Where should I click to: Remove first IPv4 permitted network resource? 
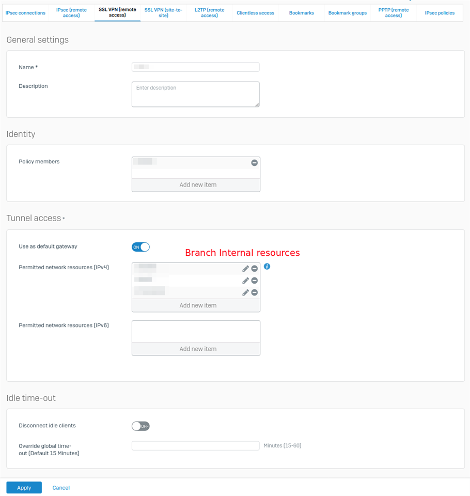click(x=254, y=269)
